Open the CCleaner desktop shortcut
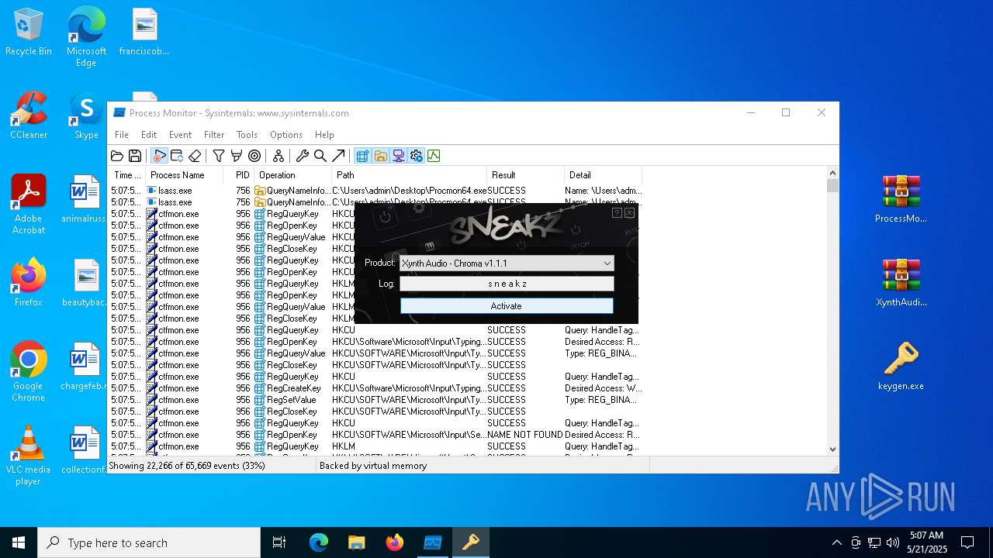Viewport: 993px width, 558px height. (29, 115)
